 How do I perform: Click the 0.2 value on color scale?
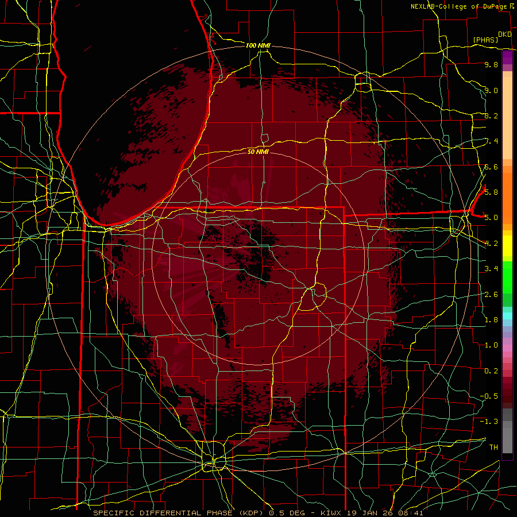[491, 371]
